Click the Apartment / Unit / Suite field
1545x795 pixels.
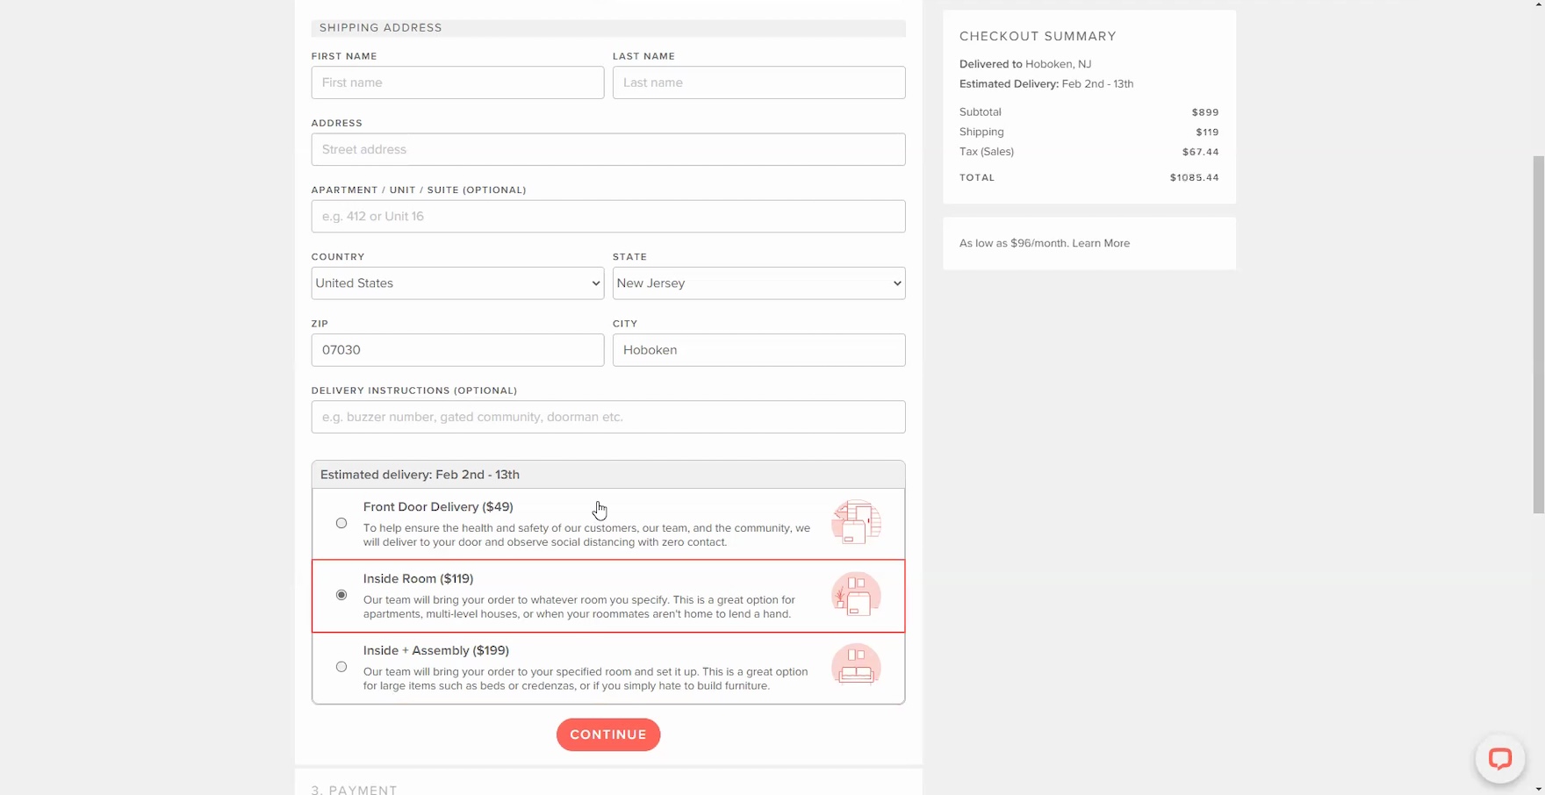[607, 217]
